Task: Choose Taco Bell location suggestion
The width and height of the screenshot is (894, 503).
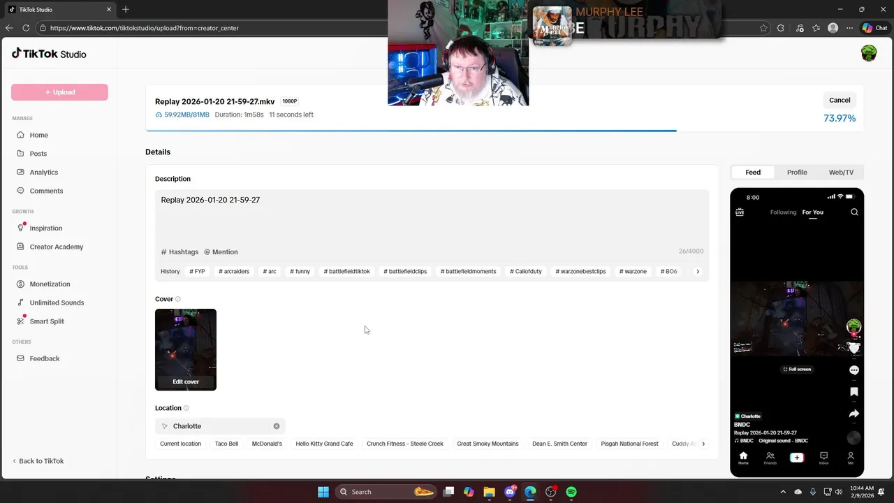Action: pyautogui.click(x=226, y=444)
